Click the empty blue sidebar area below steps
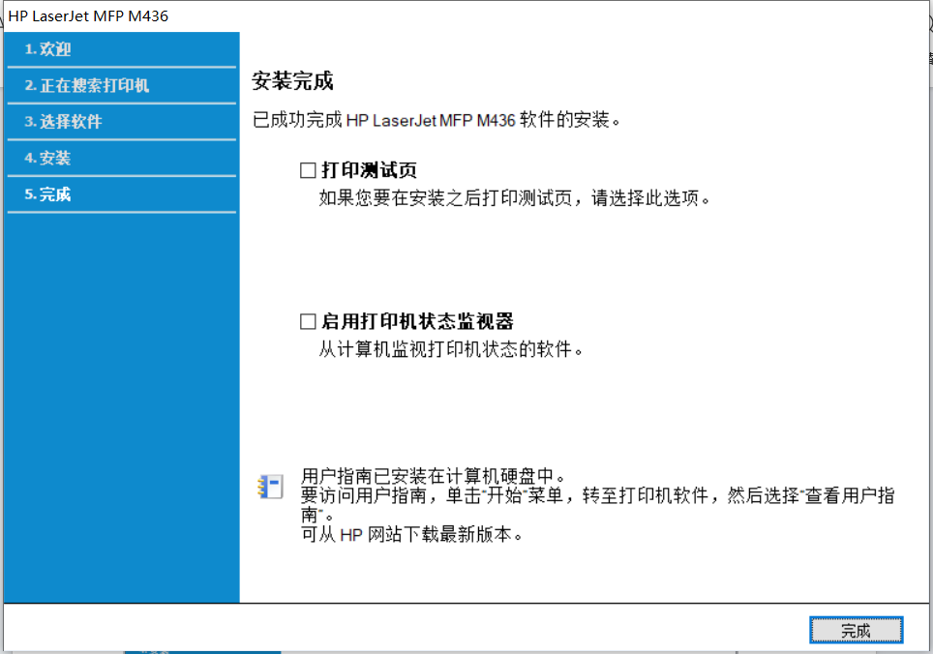This screenshot has height=654, width=933. pos(121,406)
